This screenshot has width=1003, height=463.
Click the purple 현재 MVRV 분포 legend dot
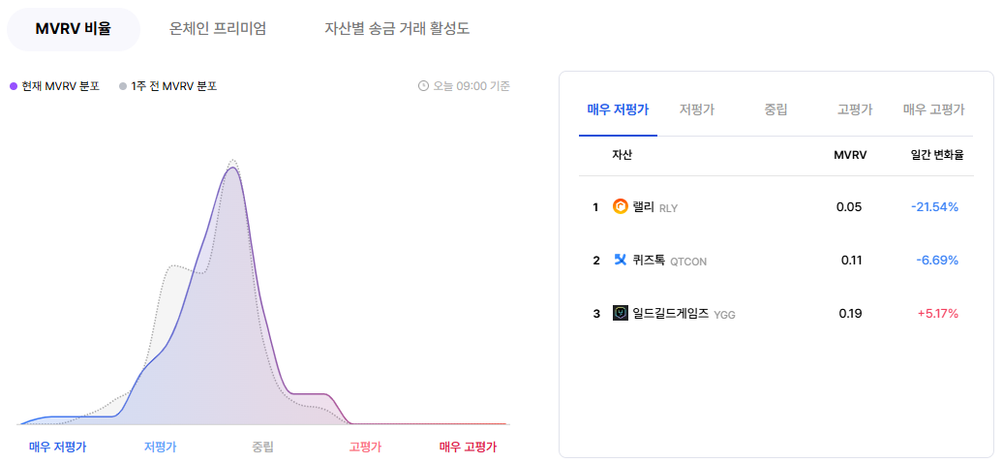tap(14, 86)
